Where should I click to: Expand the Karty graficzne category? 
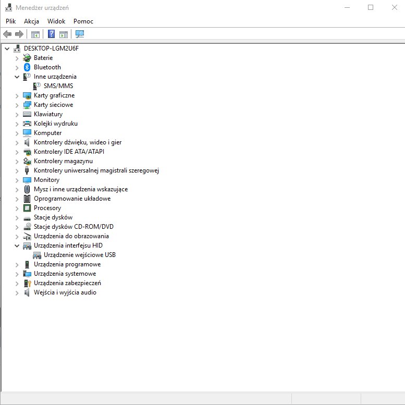(x=17, y=95)
